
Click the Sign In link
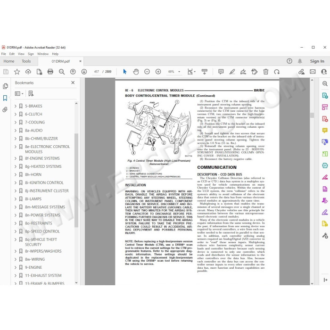(317, 61)
